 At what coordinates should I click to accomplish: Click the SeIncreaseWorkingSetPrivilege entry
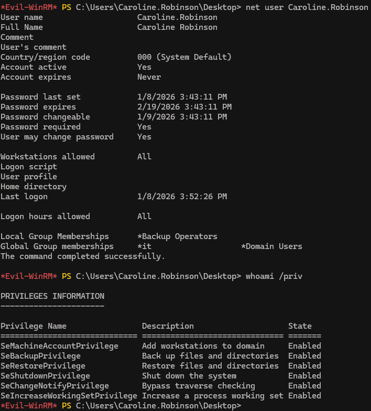[x=69, y=396]
